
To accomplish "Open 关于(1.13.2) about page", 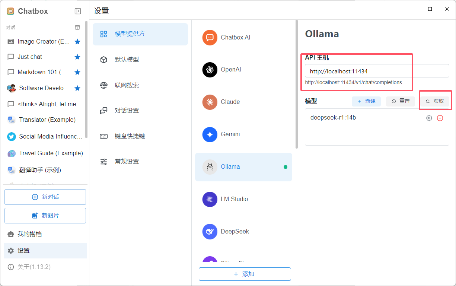I will pyautogui.click(x=45, y=267).
